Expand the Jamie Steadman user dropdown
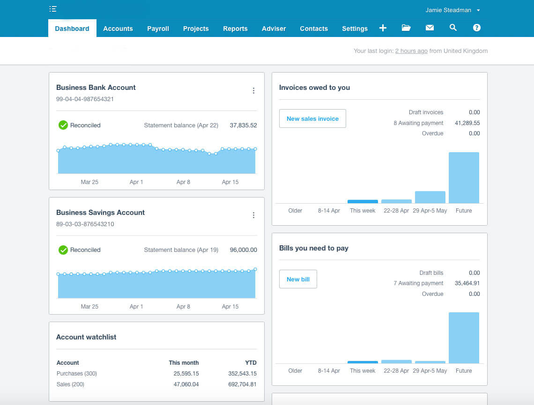This screenshot has height=405, width=534. click(478, 10)
